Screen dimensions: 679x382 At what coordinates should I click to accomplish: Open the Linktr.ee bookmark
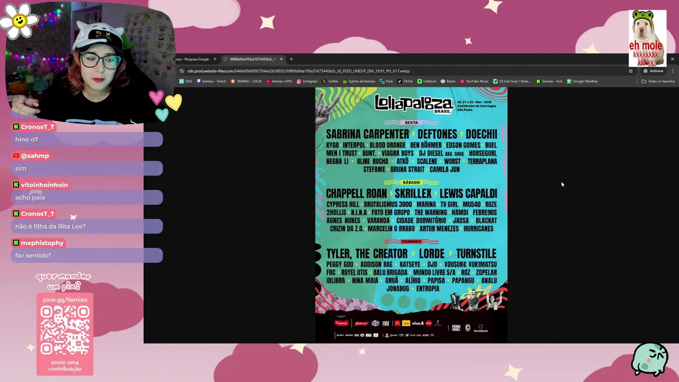coord(426,81)
